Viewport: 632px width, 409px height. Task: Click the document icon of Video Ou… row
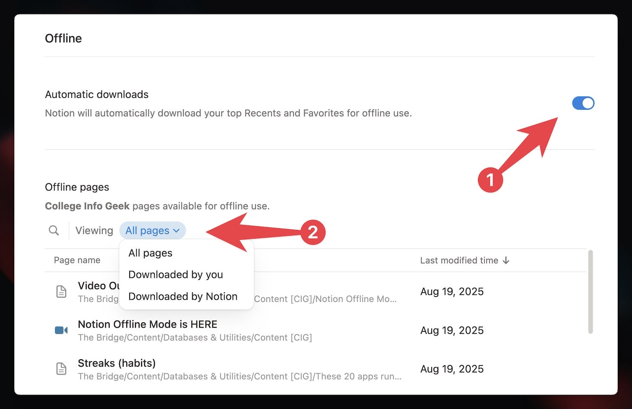[x=61, y=292]
